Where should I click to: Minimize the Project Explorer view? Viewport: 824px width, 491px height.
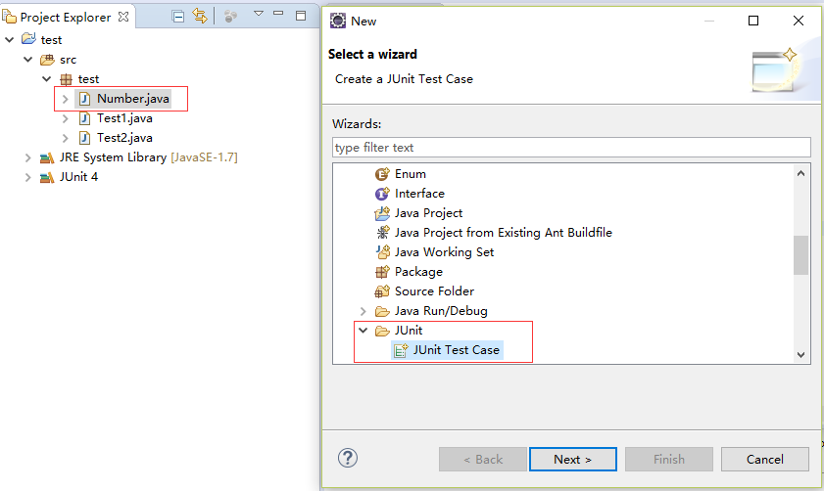pos(278,13)
